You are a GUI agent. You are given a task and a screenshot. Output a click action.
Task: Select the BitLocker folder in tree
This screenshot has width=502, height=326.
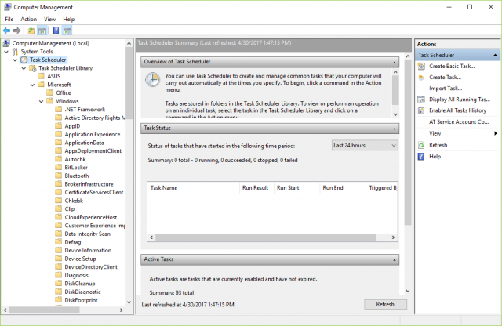[76, 167]
